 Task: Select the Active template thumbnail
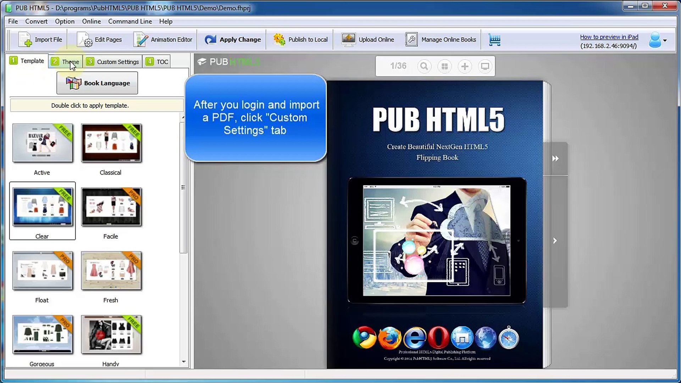click(42, 143)
